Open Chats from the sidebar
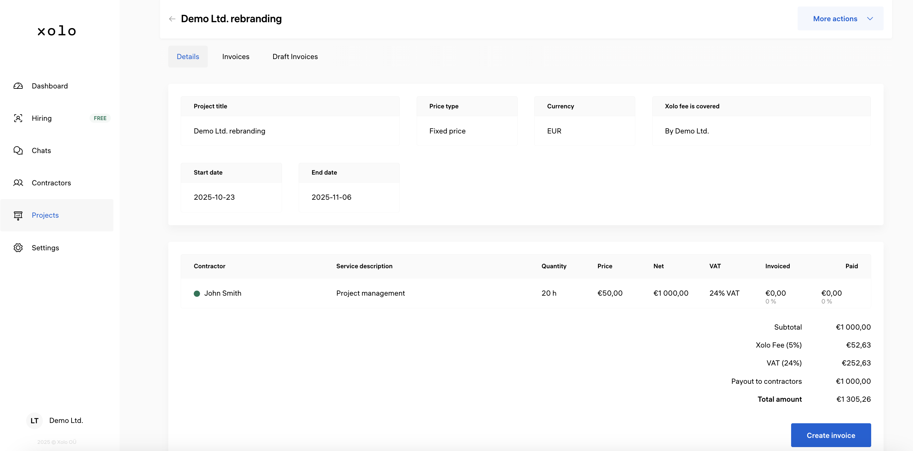Viewport: 913px width, 451px height. coord(41,150)
